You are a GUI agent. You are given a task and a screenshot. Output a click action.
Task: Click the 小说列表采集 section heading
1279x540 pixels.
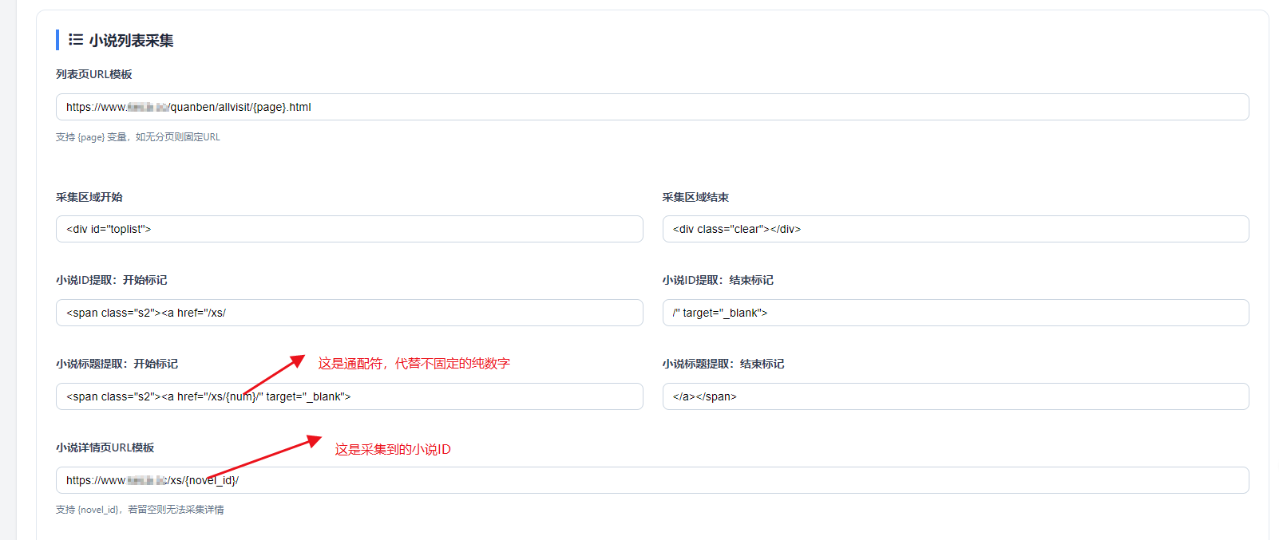[x=131, y=41]
